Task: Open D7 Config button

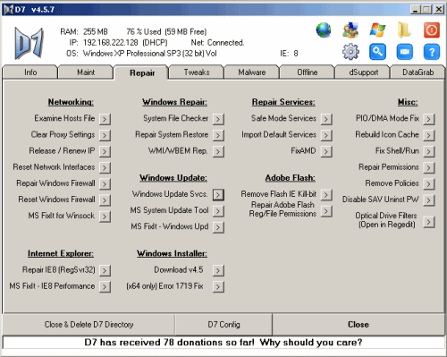Action: click(223, 324)
